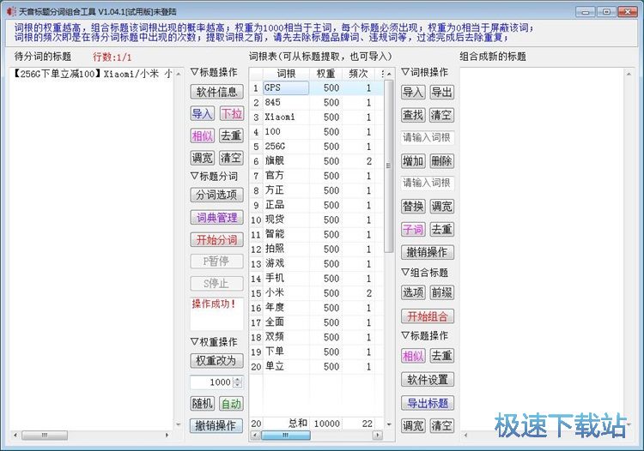
Task: Open 软件信息 software info
Action: pyautogui.click(x=216, y=92)
